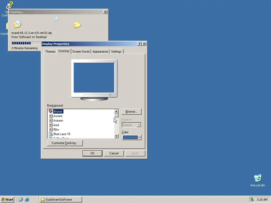
Task: Select the Desktop tab
Action: tap(64, 51)
